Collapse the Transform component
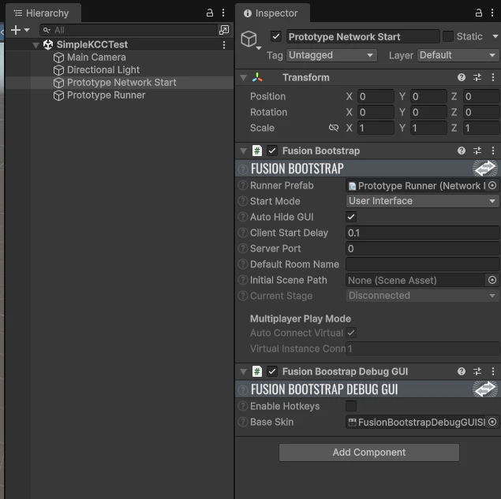The height and width of the screenshot is (499, 501). pyautogui.click(x=243, y=77)
